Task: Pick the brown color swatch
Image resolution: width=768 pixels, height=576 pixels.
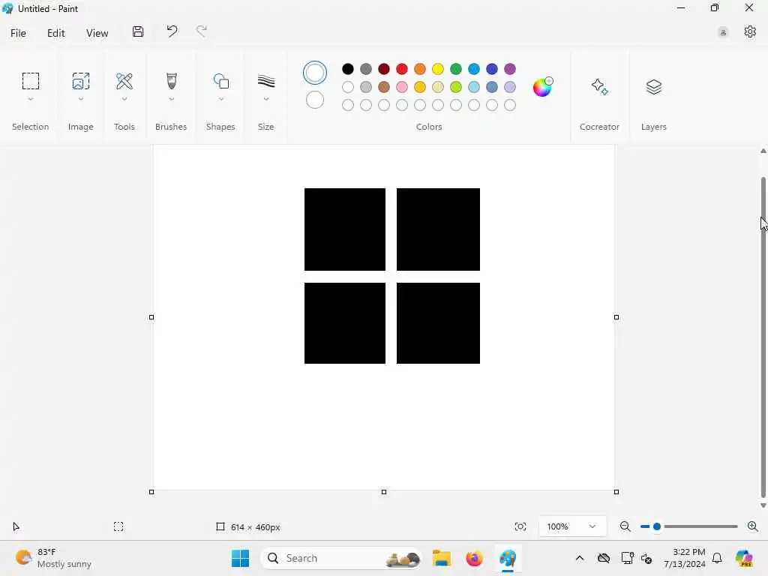Action: pyautogui.click(x=383, y=87)
